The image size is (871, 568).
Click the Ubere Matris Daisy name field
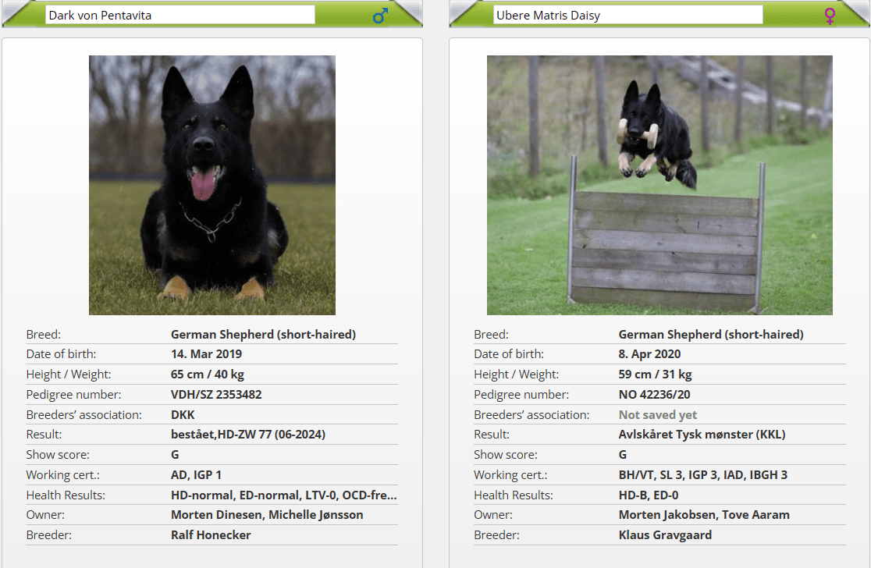[x=627, y=15]
